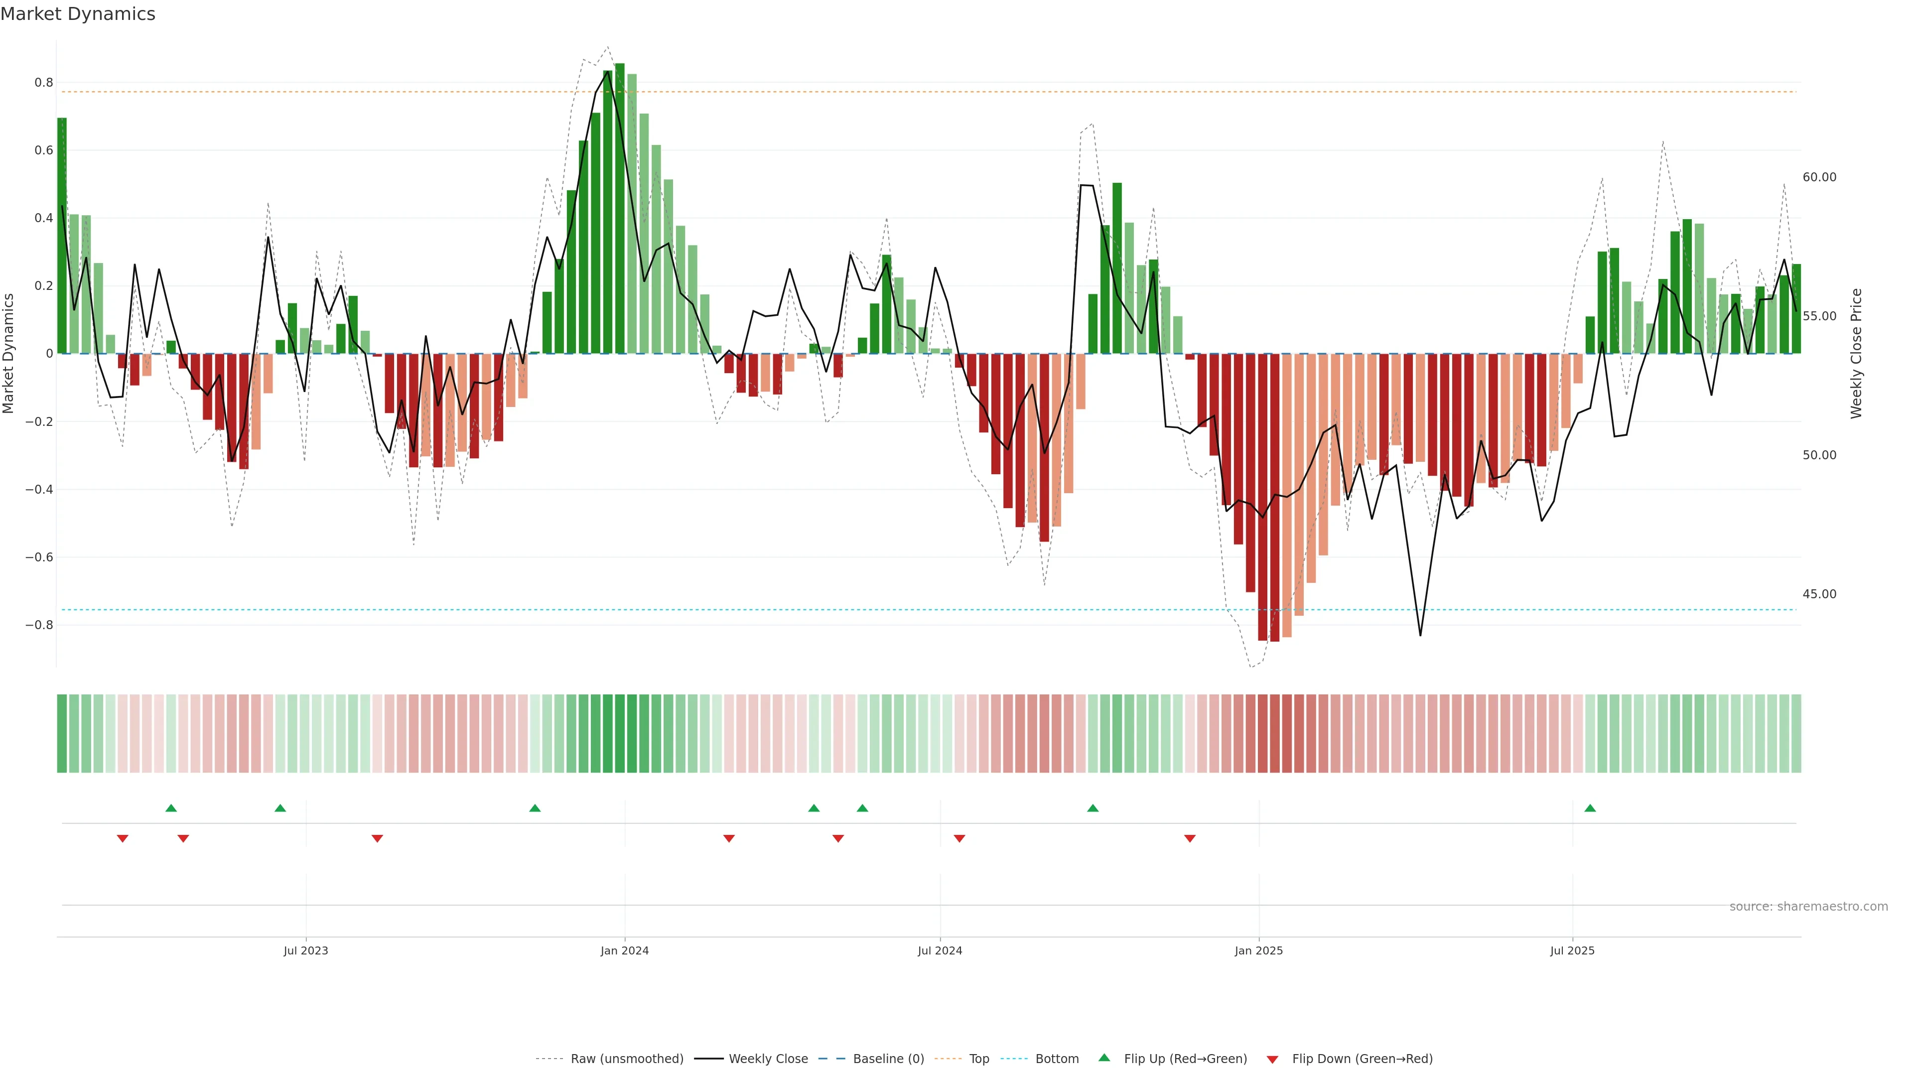Click the Flip Up green triangle legend icon
The width and height of the screenshot is (1913, 1076).
tap(1104, 1058)
